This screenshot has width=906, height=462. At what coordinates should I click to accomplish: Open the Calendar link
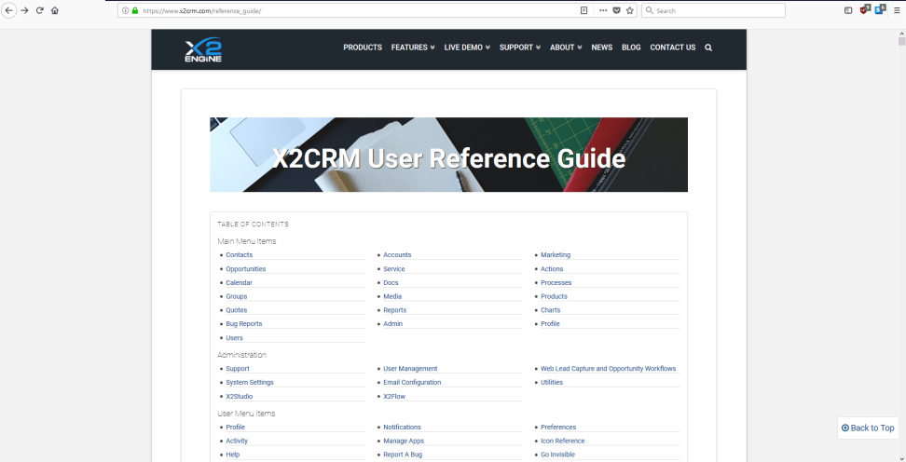pos(240,283)
